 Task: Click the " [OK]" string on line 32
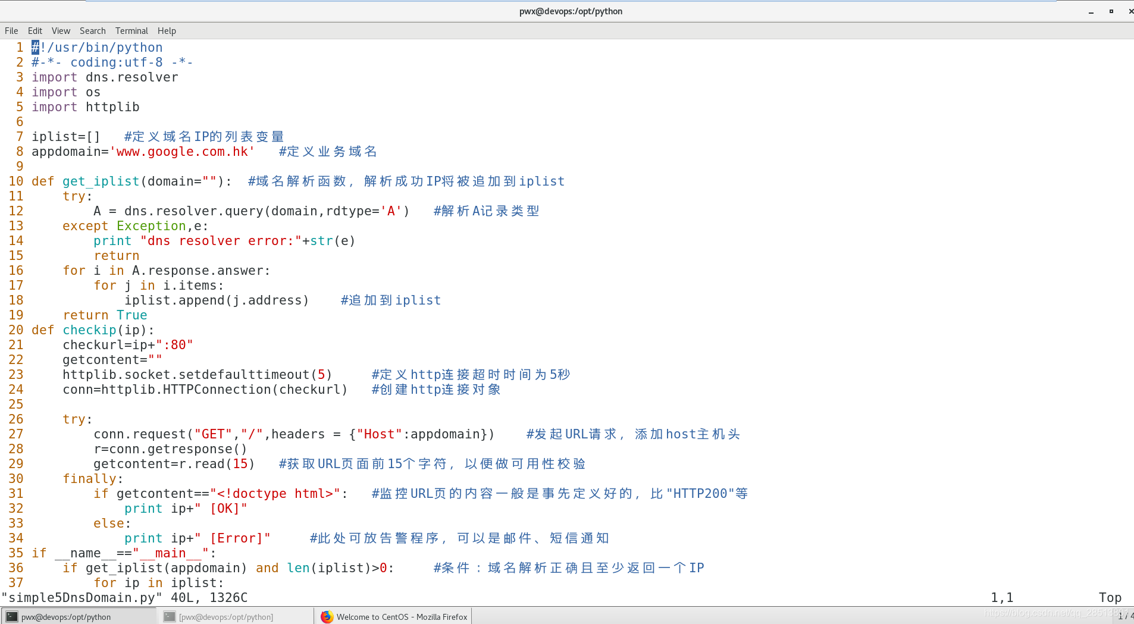pos(221,509)
